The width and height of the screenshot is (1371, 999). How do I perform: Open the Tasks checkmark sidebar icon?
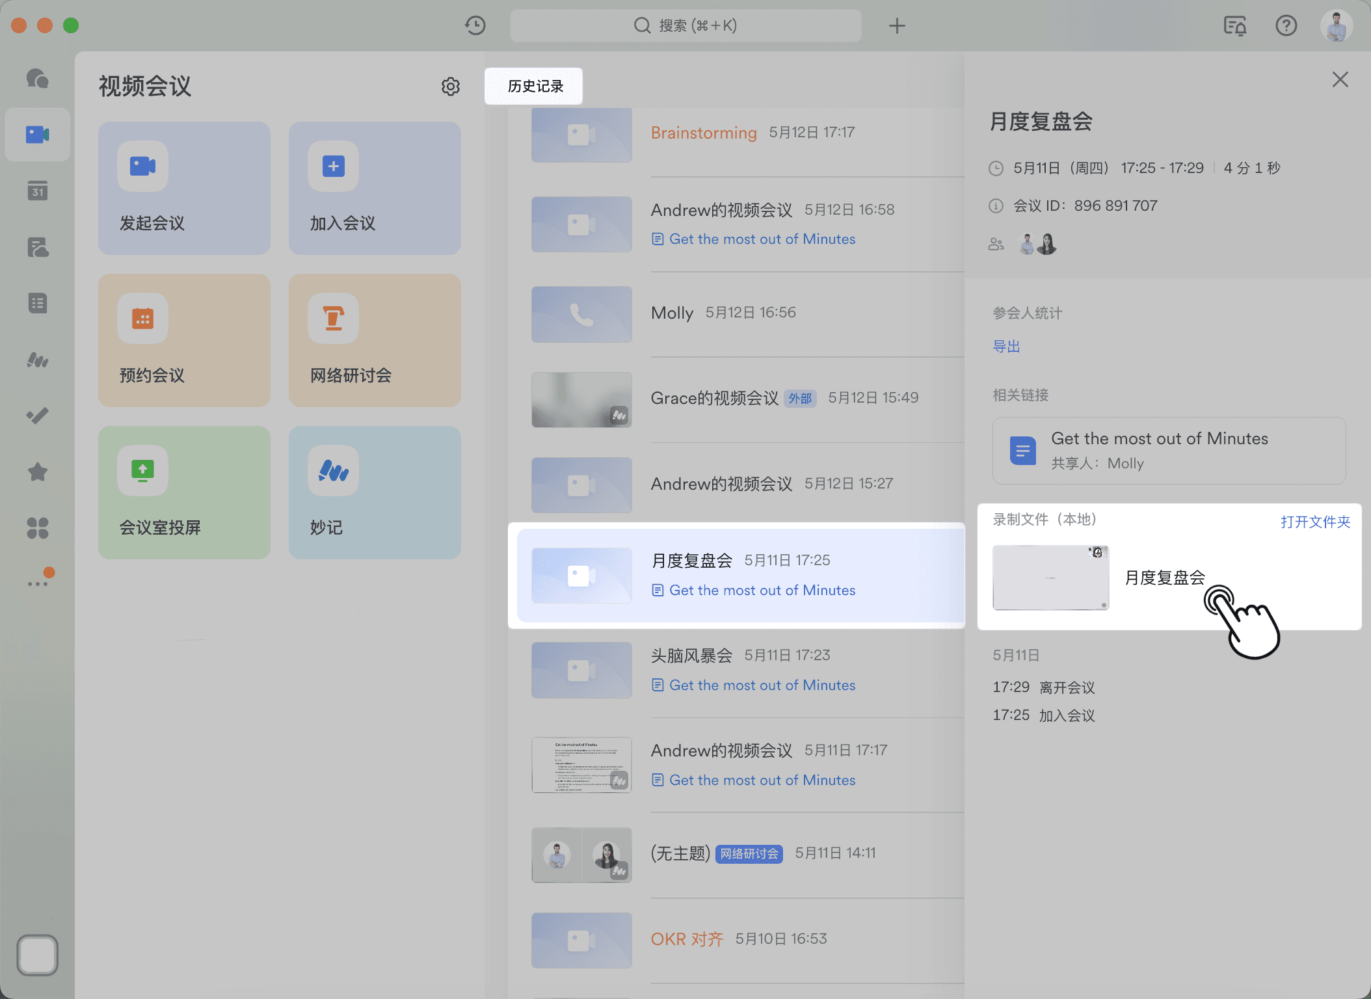[x=37, y=416]
